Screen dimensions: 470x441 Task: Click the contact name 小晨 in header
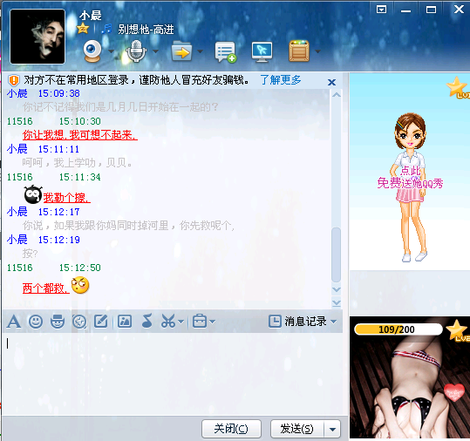click(91, 16)
